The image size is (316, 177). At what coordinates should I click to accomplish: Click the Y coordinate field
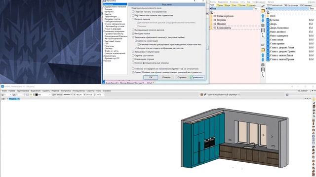89,95
